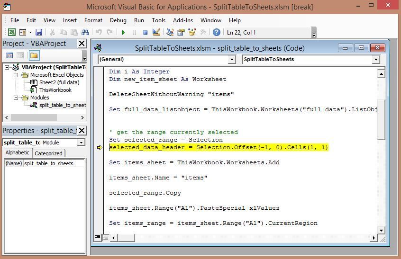The width and height of the screenshot is (401, 259).
Task: Stop execution with the Reset square icon
Action: tap(145, 33)
